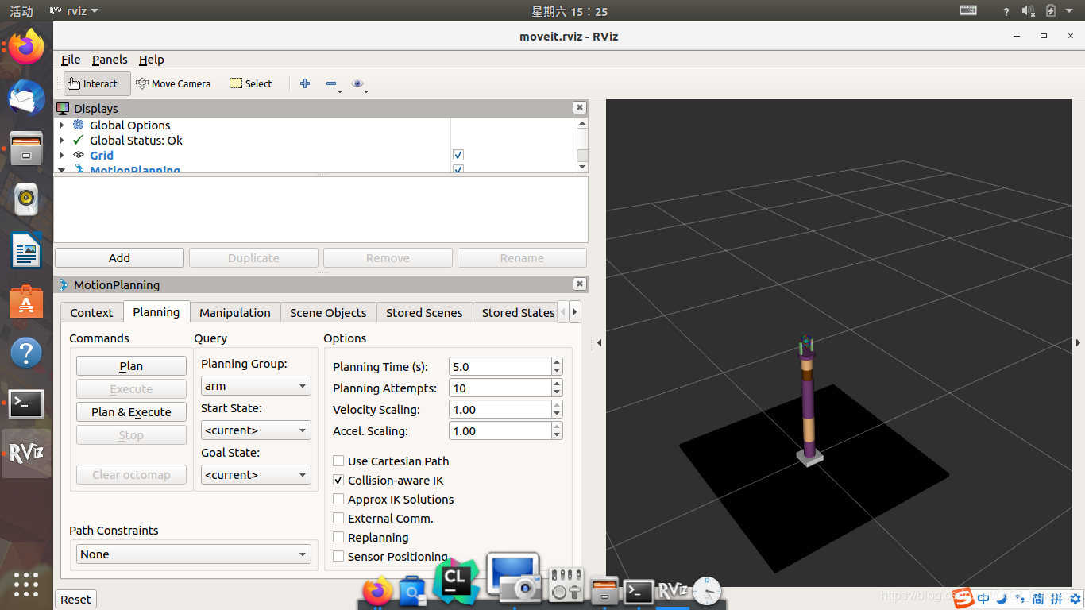Switch to the Context tab
Screen dimensions: 1085x610
[x=92, y=313]
